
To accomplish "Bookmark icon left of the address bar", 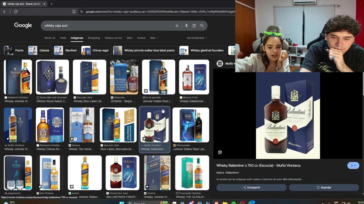I will click(x=74, y=12).
